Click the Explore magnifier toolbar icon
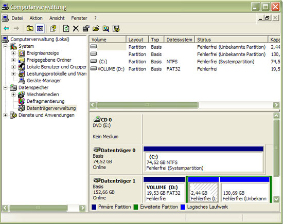283x224 pixels. [106, 28]
